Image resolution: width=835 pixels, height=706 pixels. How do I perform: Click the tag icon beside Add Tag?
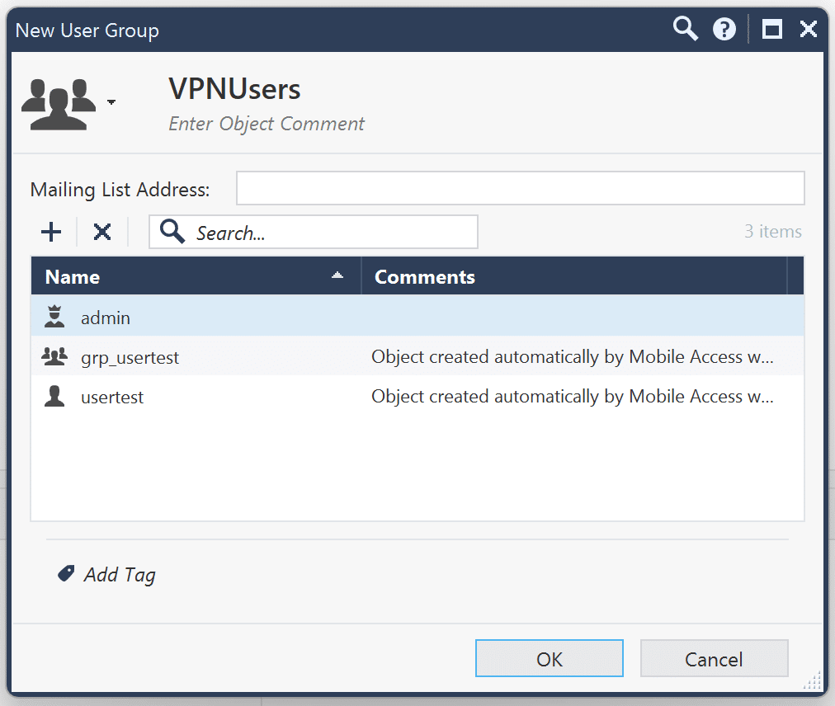point(66,573)
